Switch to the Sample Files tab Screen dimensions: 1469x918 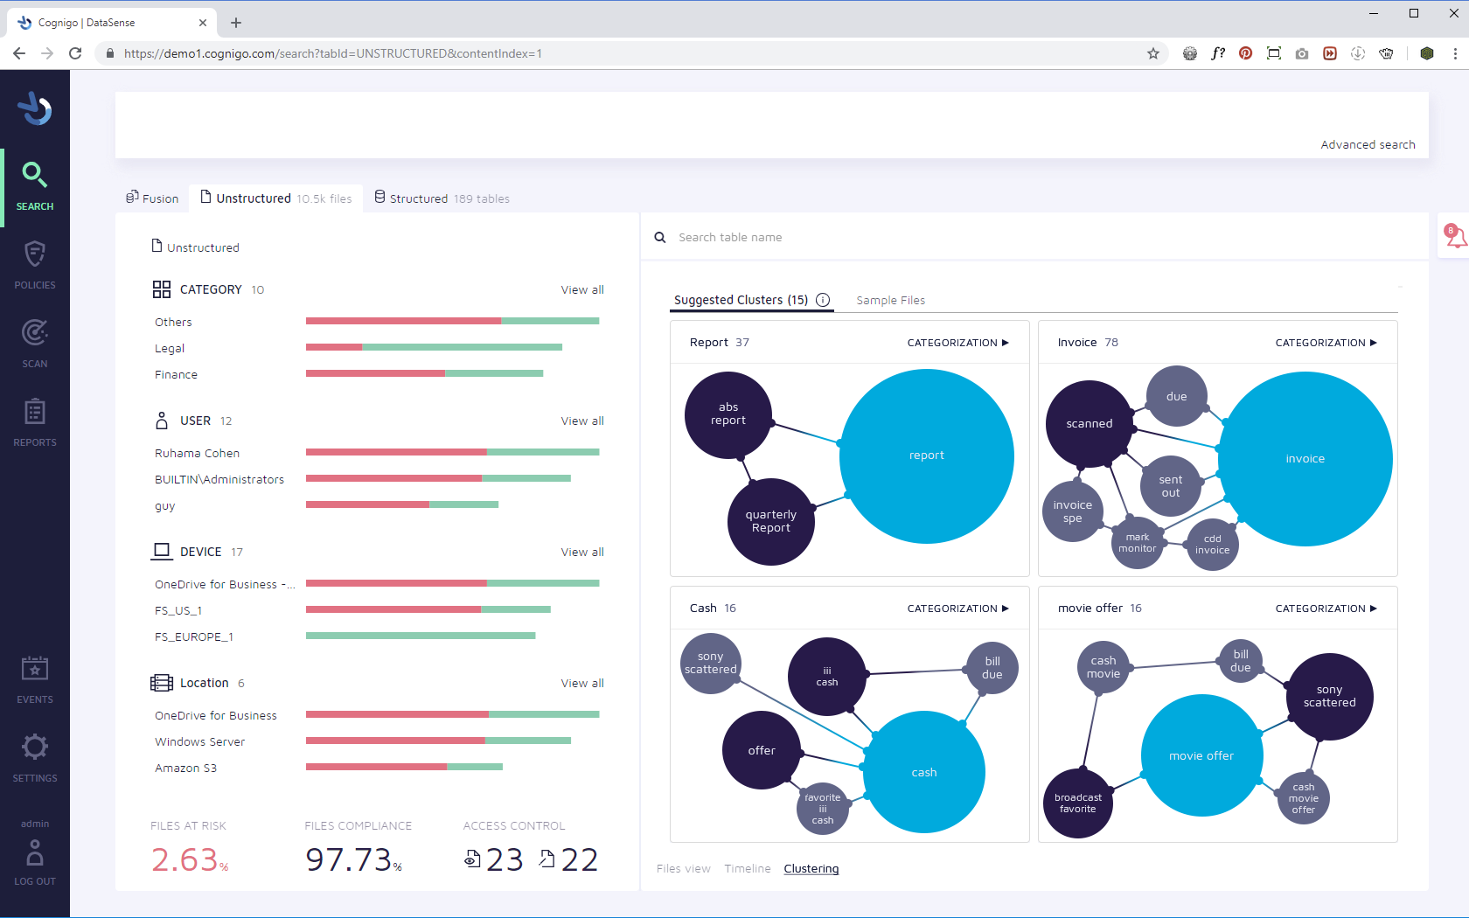coord(890,300)
